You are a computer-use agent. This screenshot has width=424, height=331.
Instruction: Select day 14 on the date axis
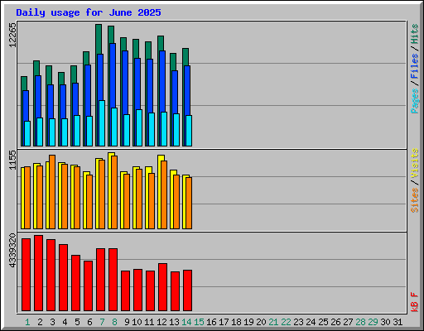click(x=186, y=322)
